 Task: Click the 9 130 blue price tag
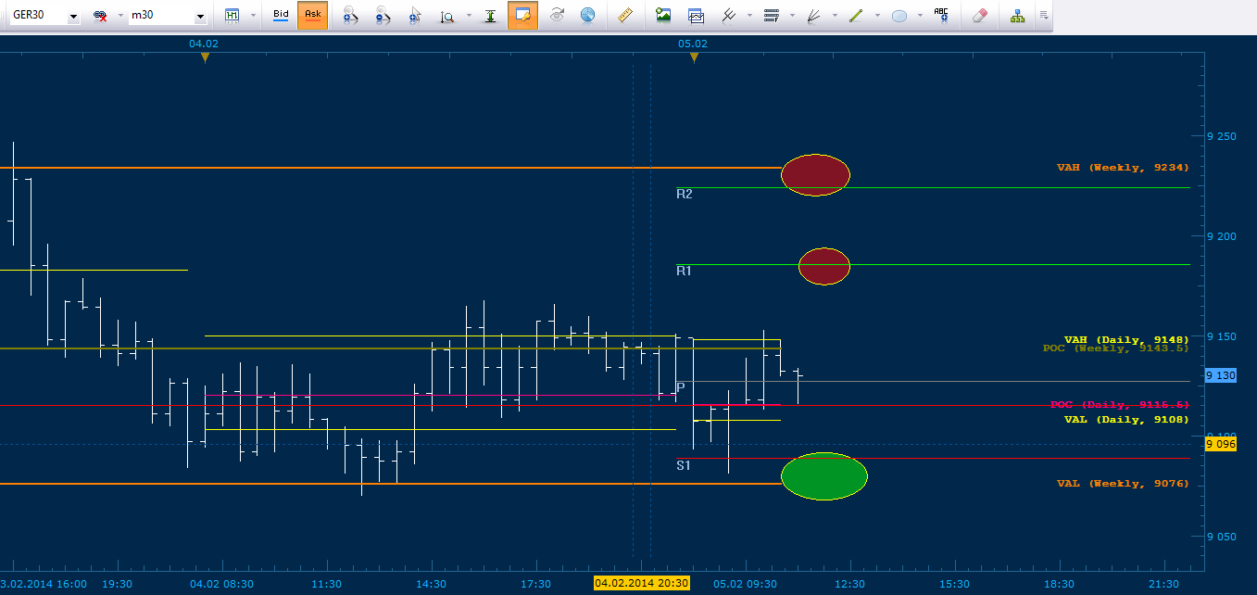(x=1221, y=375)
